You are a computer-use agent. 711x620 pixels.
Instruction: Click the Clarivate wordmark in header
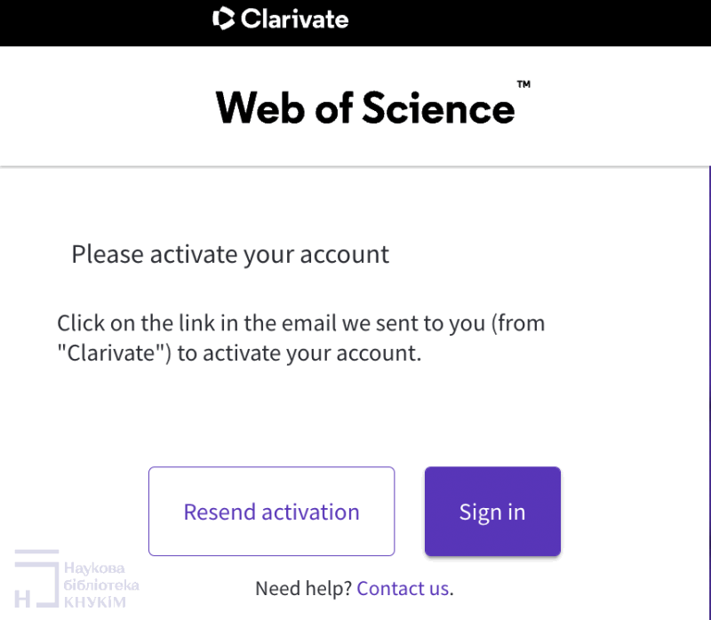click(294, 19)
